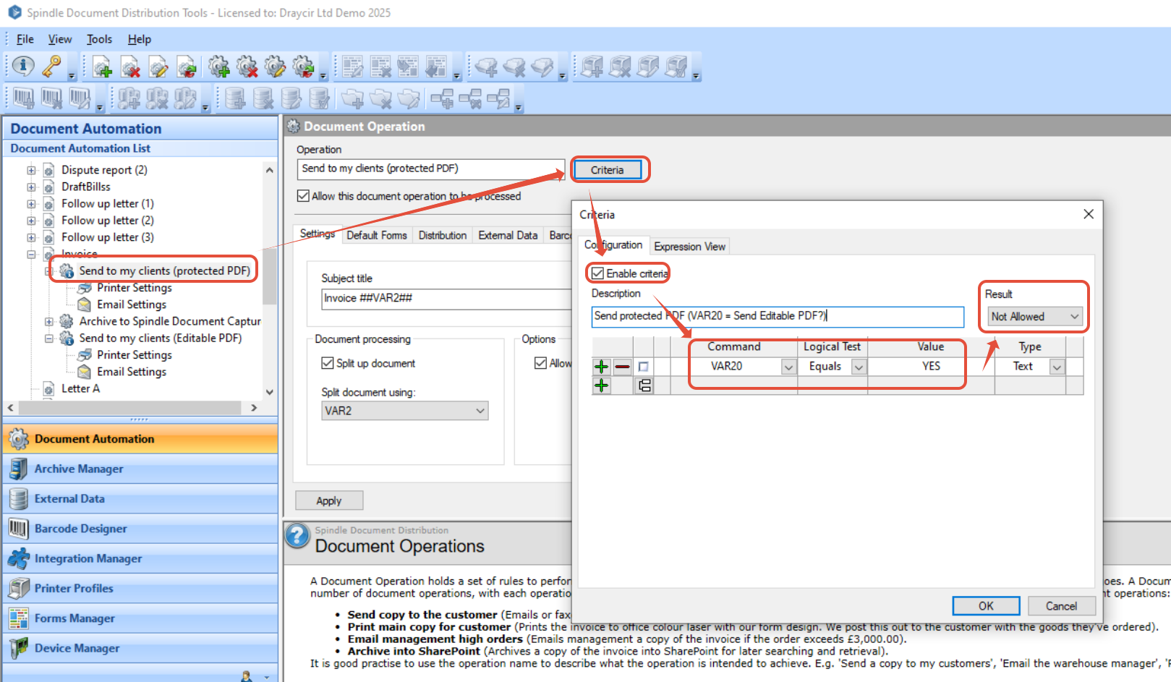Click the Description text field
1171x682 pixels.
[778, 317]
